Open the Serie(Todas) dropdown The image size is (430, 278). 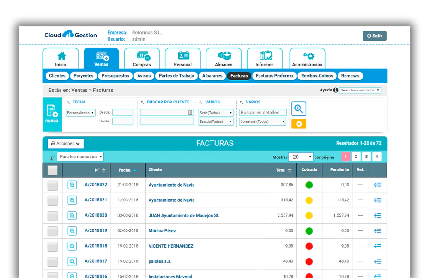coord(216,113)
